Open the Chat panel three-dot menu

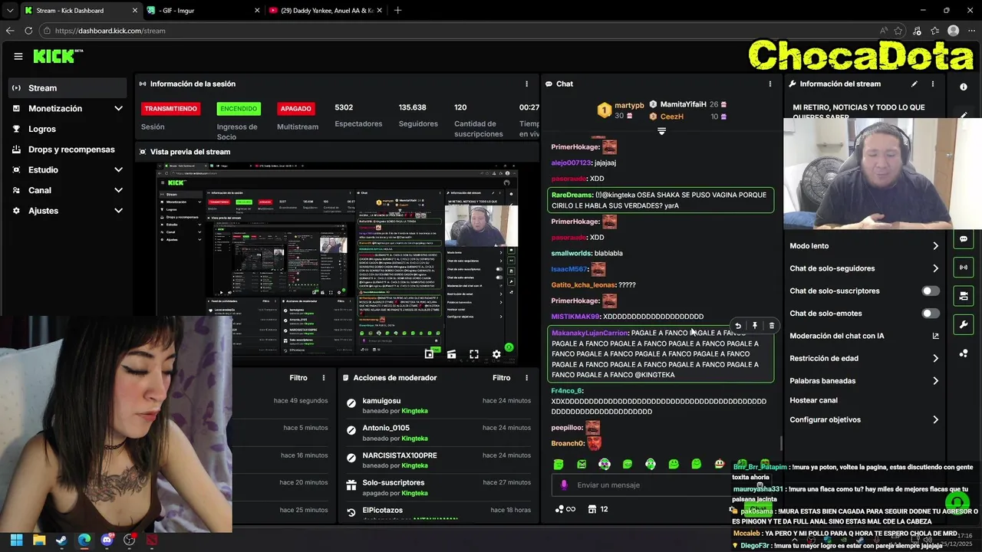tap(770, 84)
